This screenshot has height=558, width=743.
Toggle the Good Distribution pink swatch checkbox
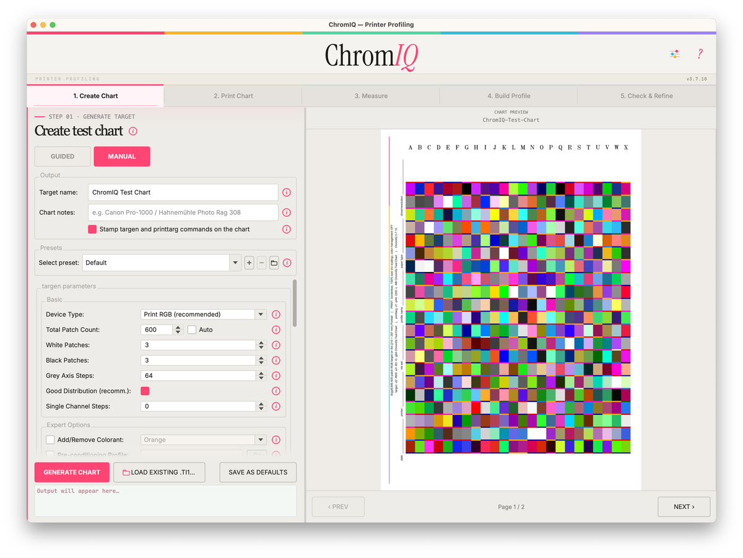click(x=145, y=391)
